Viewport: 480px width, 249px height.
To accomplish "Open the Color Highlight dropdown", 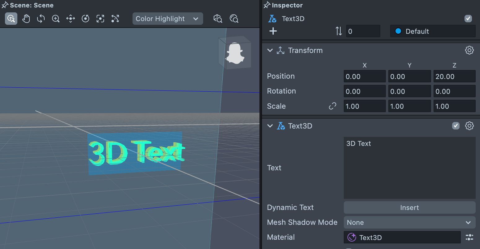I will [x=168, y=19].
